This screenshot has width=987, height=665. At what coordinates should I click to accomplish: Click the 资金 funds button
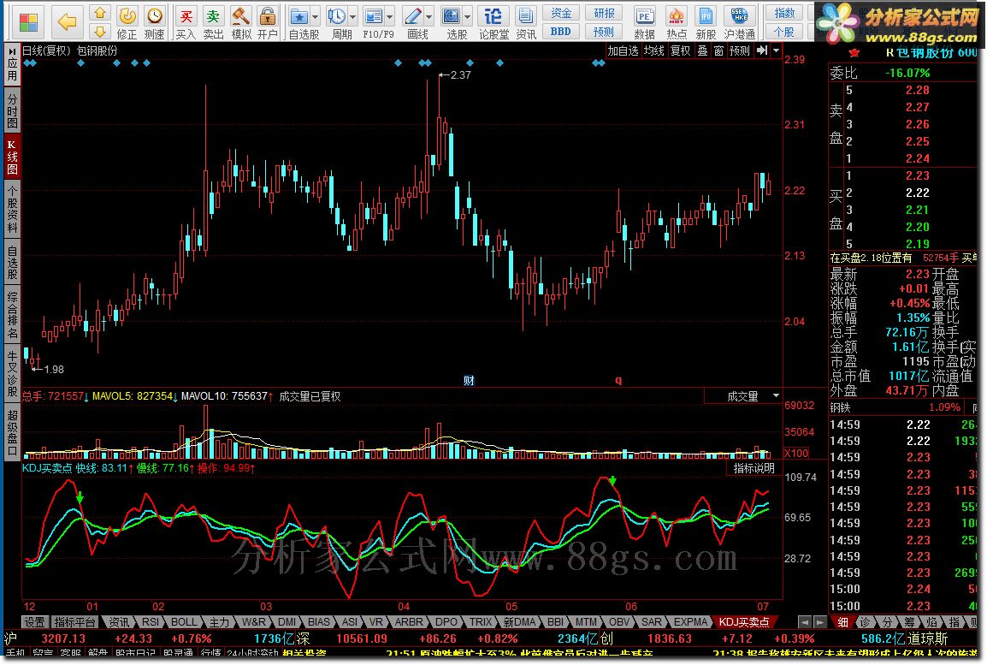click(561, 13)
